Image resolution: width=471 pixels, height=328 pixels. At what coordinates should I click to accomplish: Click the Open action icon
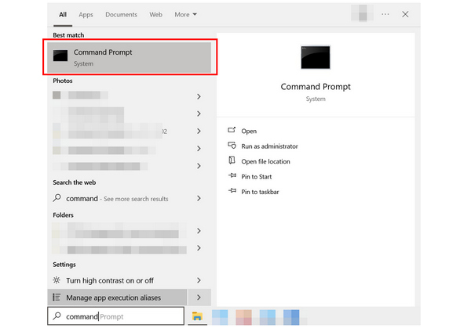[232, 131]
